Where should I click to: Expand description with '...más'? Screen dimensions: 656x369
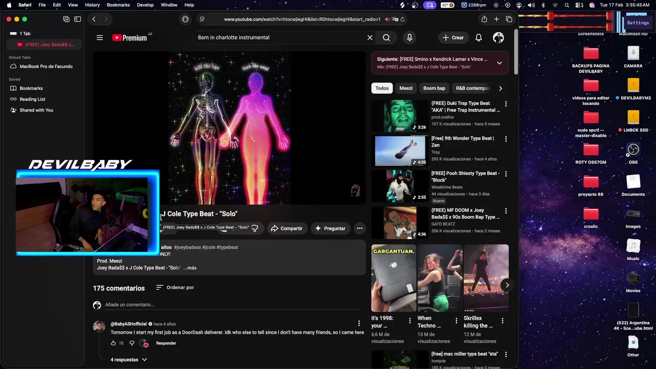click(x=190, y=268)
